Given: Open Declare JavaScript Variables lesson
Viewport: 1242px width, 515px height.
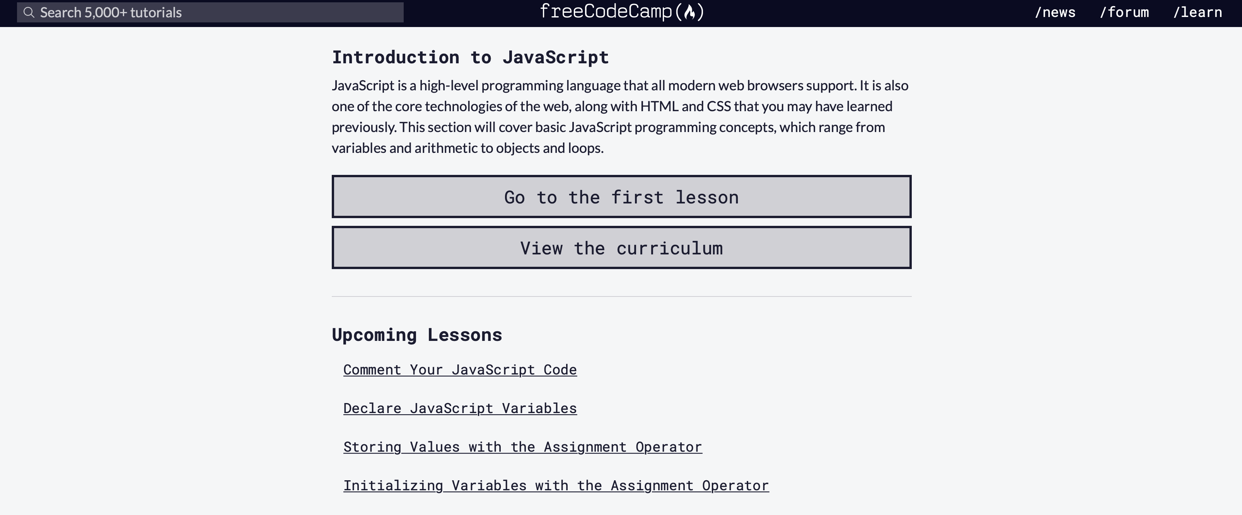Looking at the screenshot, I should point(459,408).
